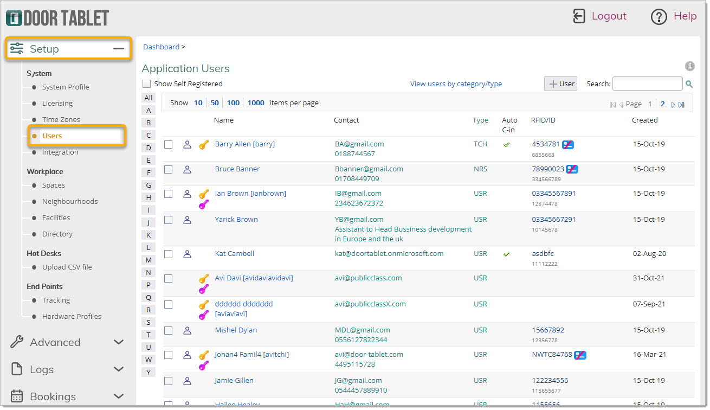Open the Licensing menu item
Screen dimensions: 710x410
click(x=57, y=104)
